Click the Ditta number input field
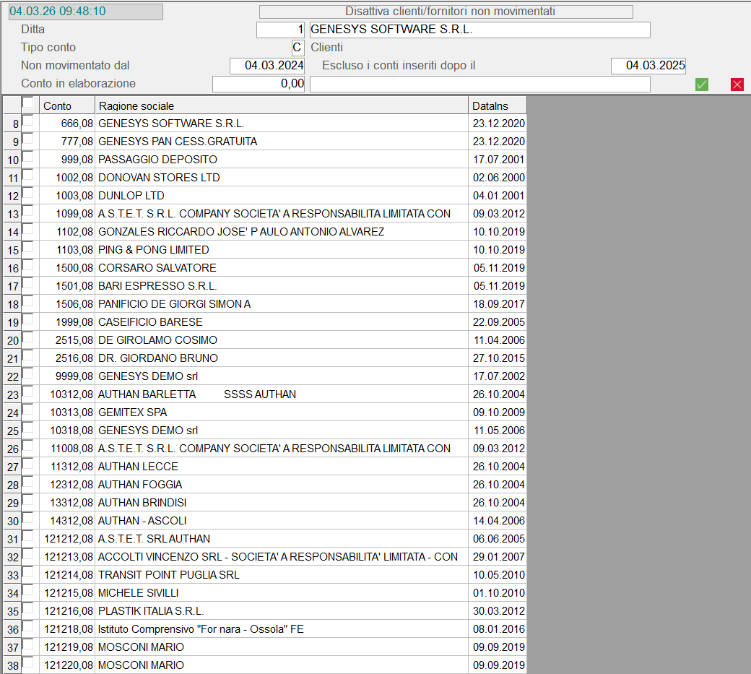 point(281,30)
